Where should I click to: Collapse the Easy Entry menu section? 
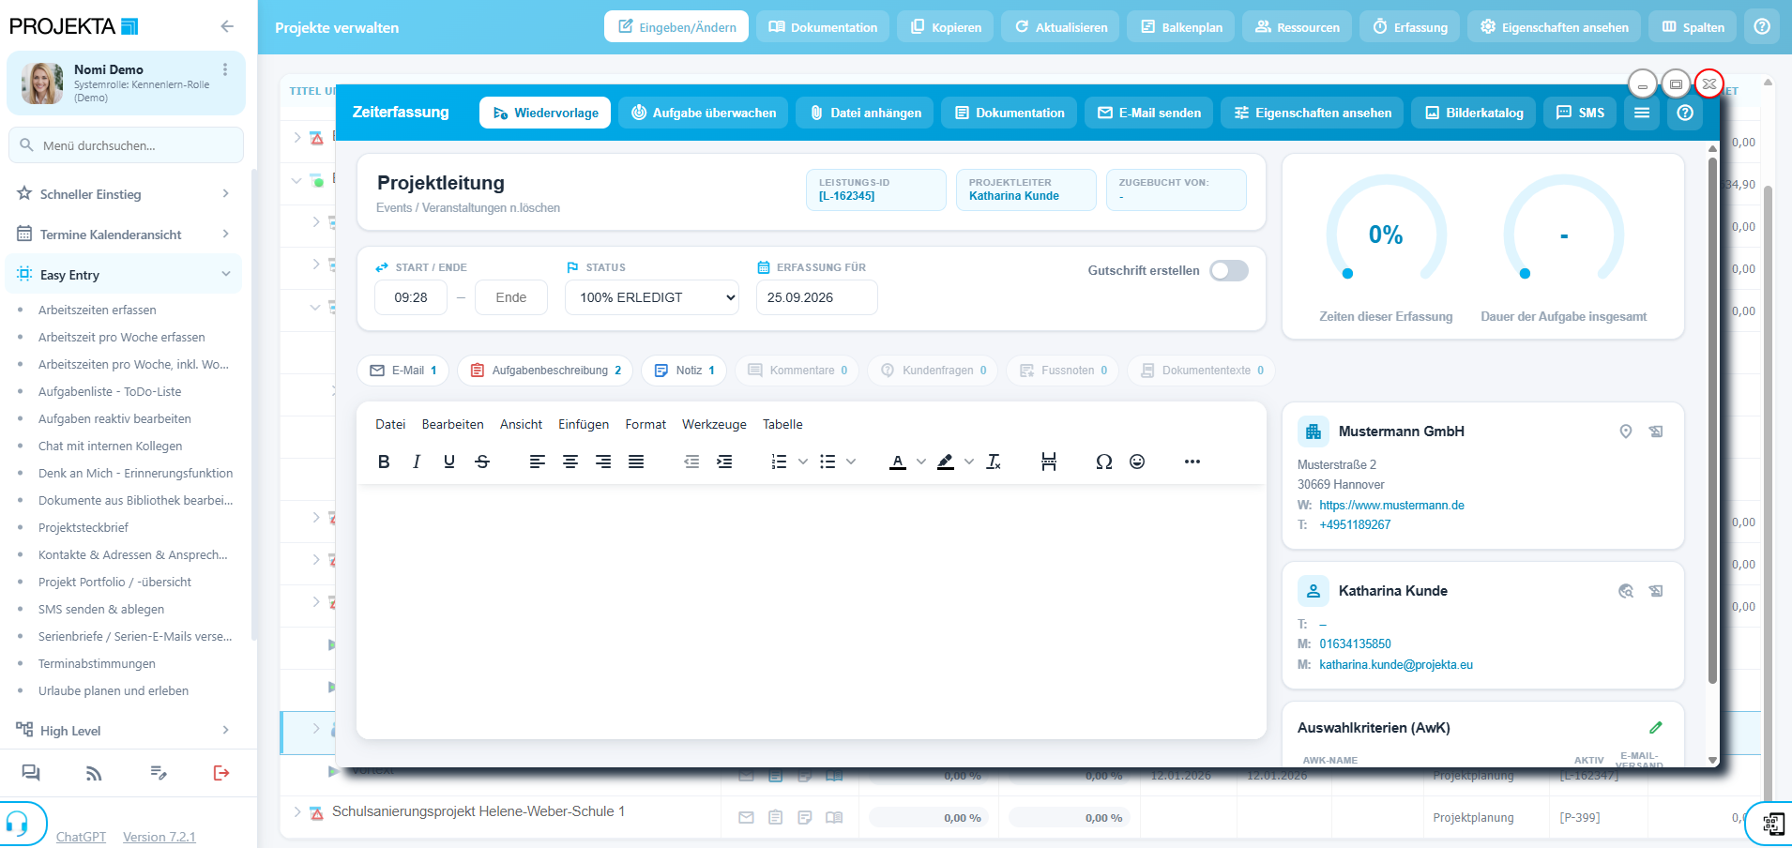(226, 274)
